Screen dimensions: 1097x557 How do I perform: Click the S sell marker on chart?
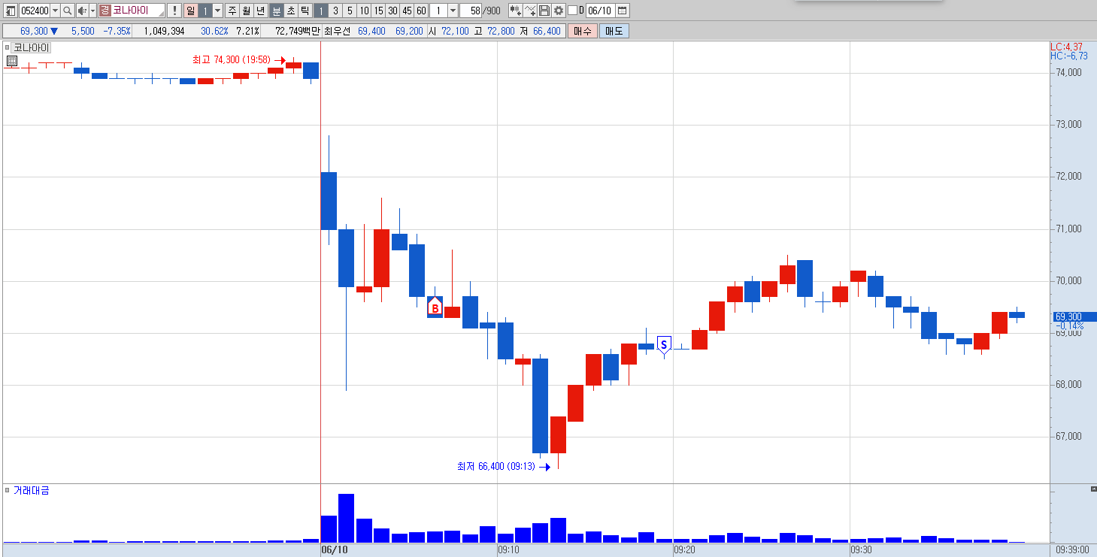click(x=663, y=344)
